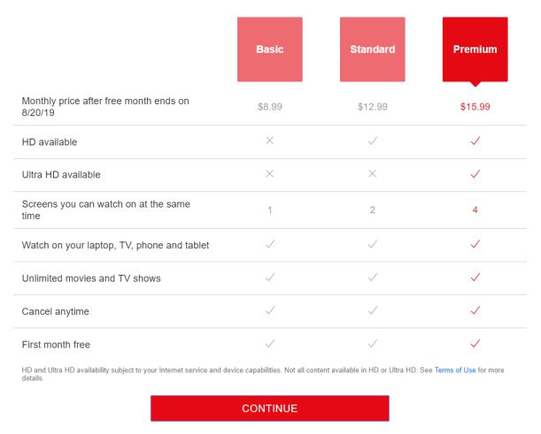Image resolution: width=541 pixels, height=434 pixels.
Task: Click the Premium Ultra HD red checkmark
Action: [x=475, y=173]
